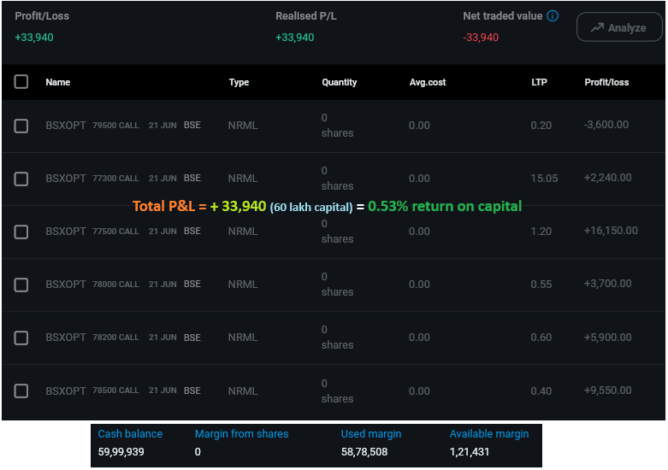Click the +2,240.00 profit/loss value

click(x=607, y=178)
